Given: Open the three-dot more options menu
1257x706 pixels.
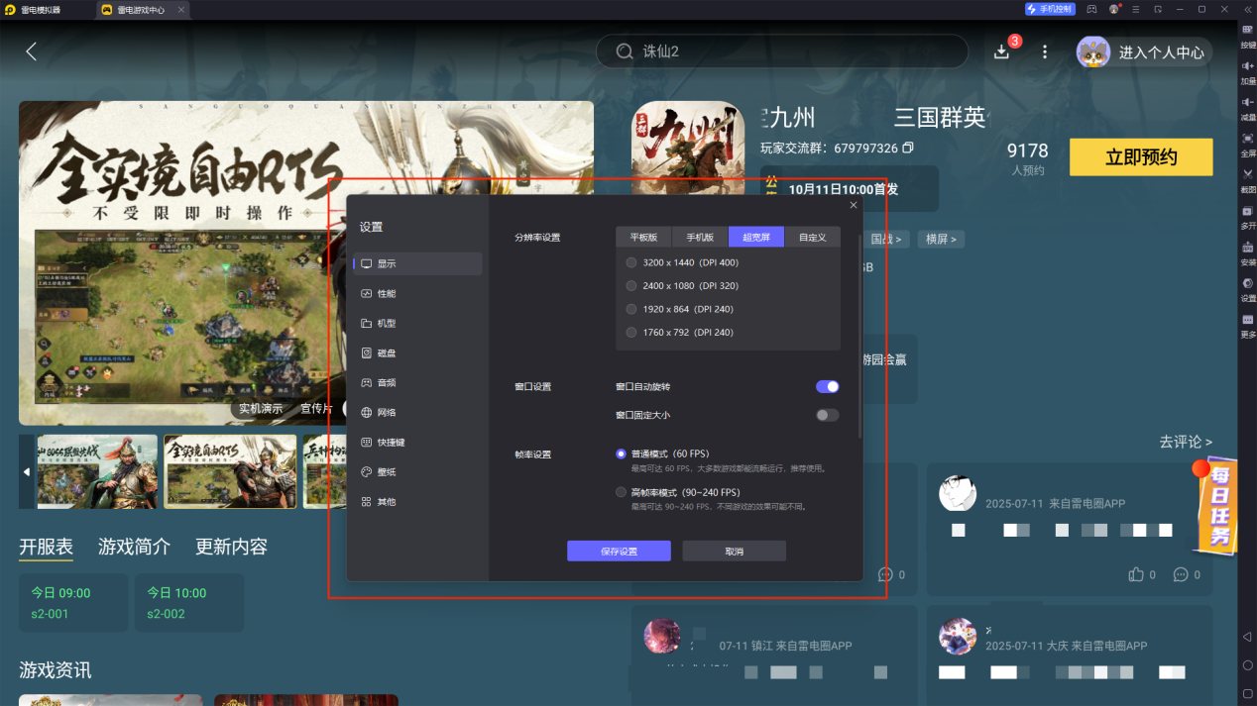Looking at the screenshot, I should (x=1045, y=51).
